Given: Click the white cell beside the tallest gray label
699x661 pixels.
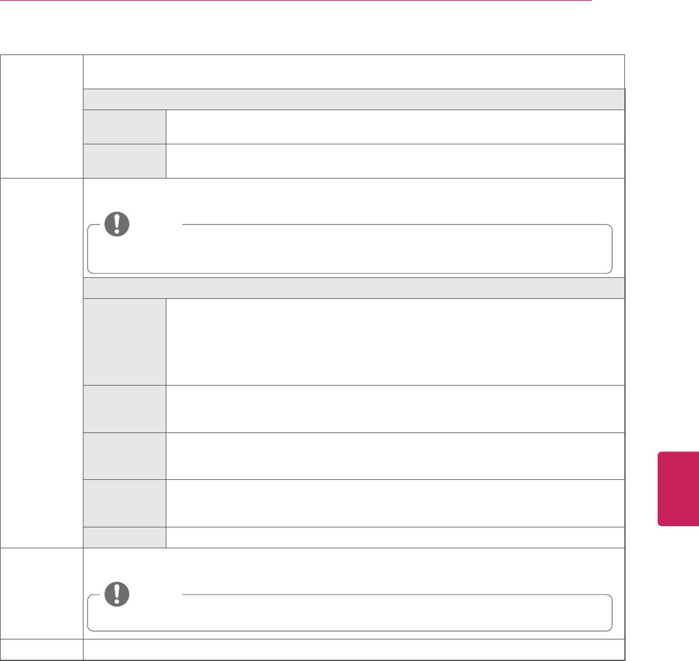Looking at the screenshot, I should pyautogui.click(x=395, y=342).
